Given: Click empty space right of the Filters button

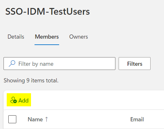Looking at the screenshot, I should 157,64.
